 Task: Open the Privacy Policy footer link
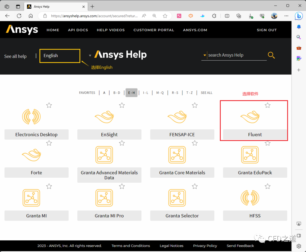point(205,246)
